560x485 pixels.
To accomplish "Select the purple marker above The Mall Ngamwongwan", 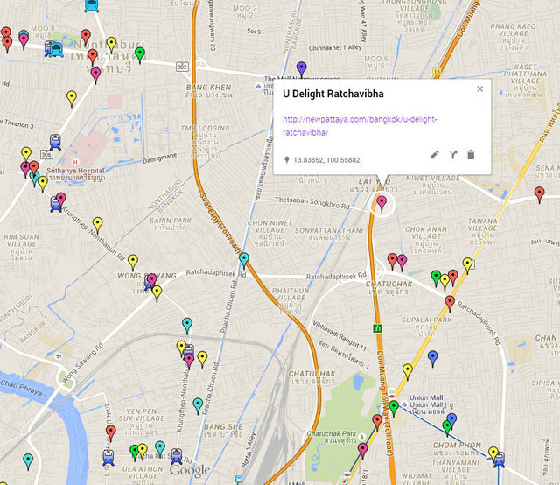I will pos(301,69).
